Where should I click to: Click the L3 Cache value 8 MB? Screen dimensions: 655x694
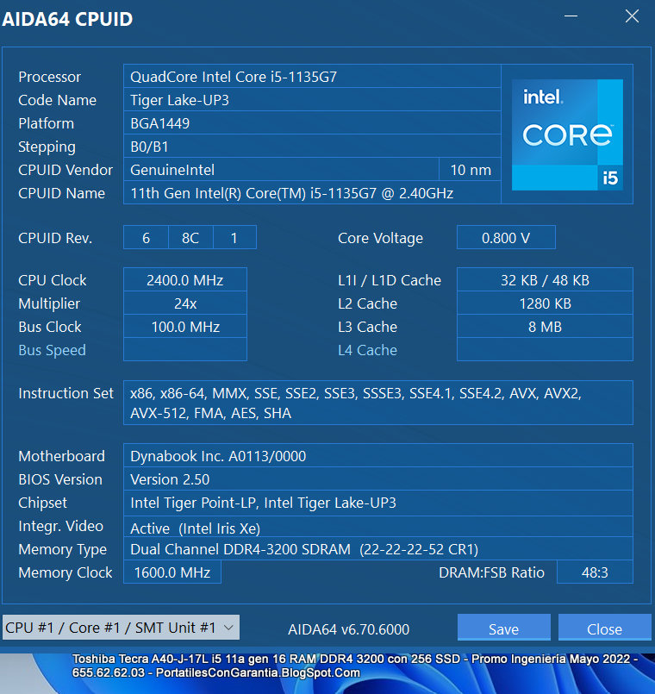(545, 327)
